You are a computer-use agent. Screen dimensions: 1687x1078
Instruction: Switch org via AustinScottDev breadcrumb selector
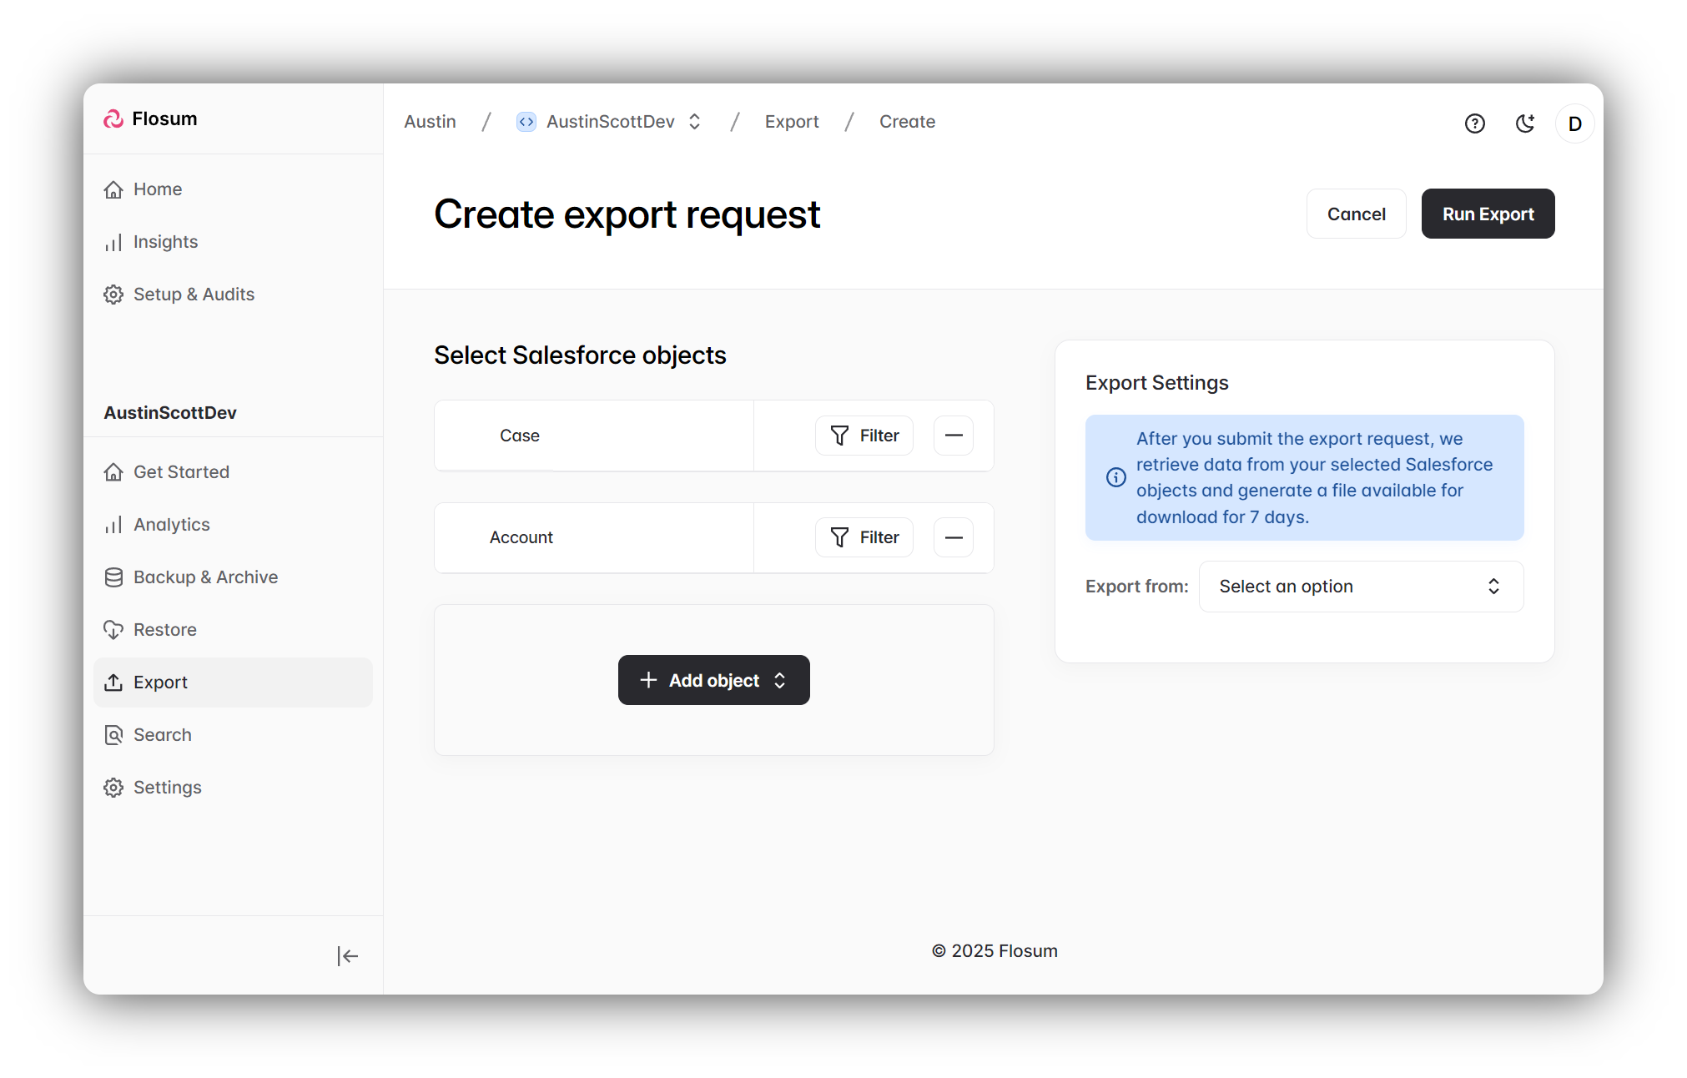tap(610, 122)
